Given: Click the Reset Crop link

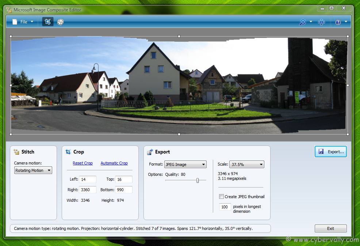Looking at the screenshot, I should pyautogui.click(x=83, y=163).
